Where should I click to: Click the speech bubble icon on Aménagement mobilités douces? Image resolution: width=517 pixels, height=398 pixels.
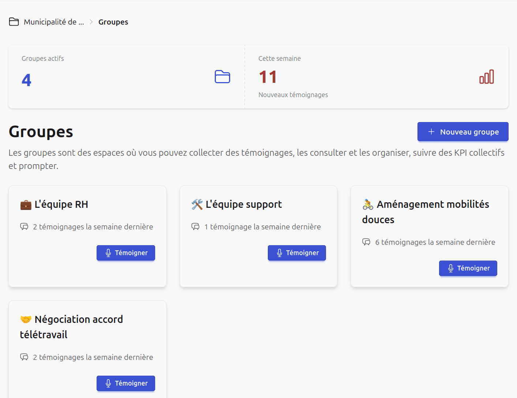point(366,242)
